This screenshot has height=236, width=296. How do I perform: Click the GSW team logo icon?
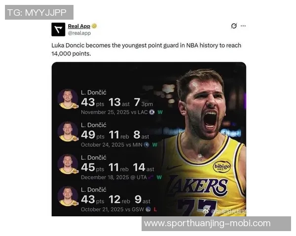[148, 209]
